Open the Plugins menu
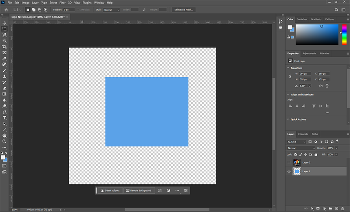350x212 pixels. [87, 3]
